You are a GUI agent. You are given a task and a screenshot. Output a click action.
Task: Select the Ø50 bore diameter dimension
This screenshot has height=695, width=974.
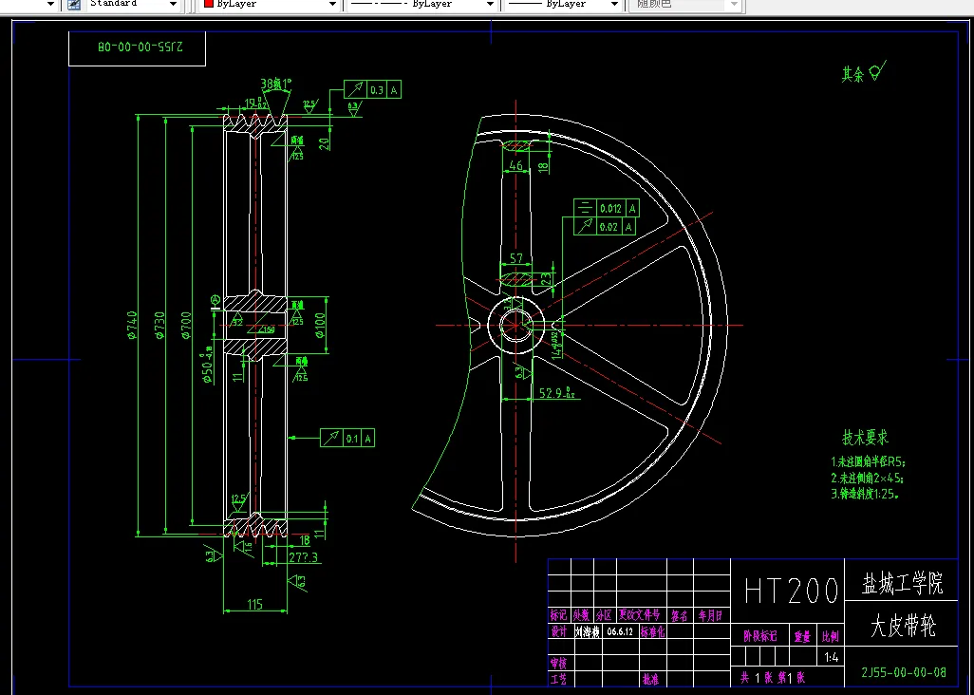point(208,366)
